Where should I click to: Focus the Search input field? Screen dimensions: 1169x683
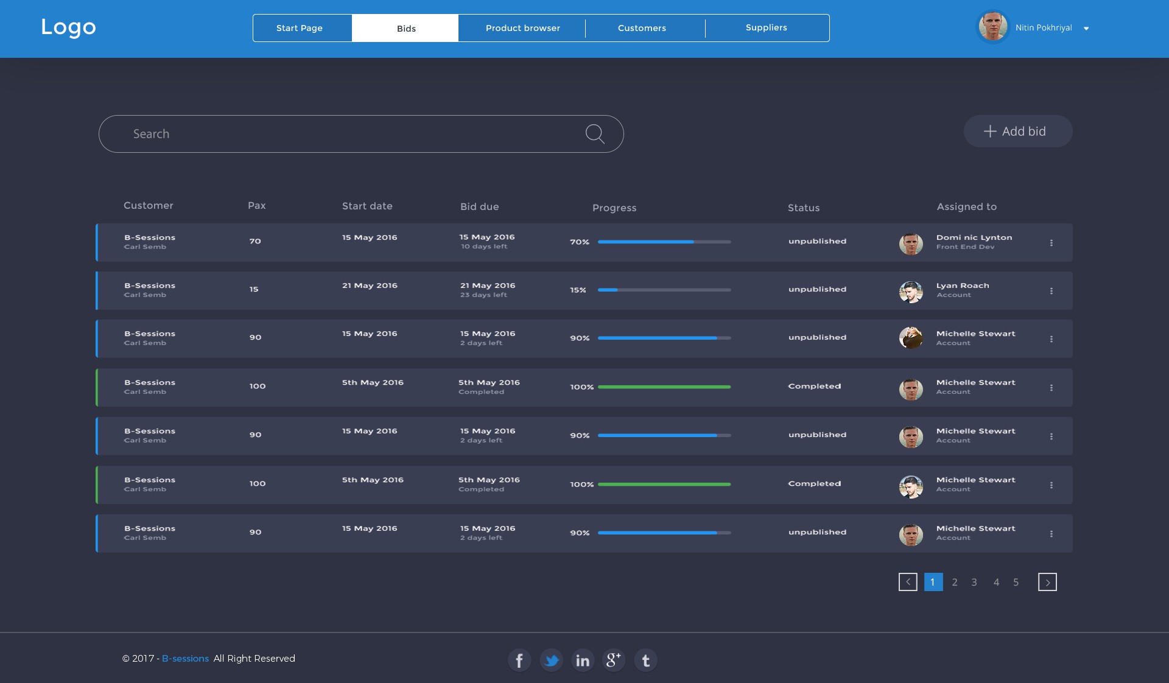click(341, 134)
